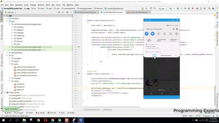This screenshot has width=219, height=123.
Task: Collapse the res folder
Action: (7, 55)
